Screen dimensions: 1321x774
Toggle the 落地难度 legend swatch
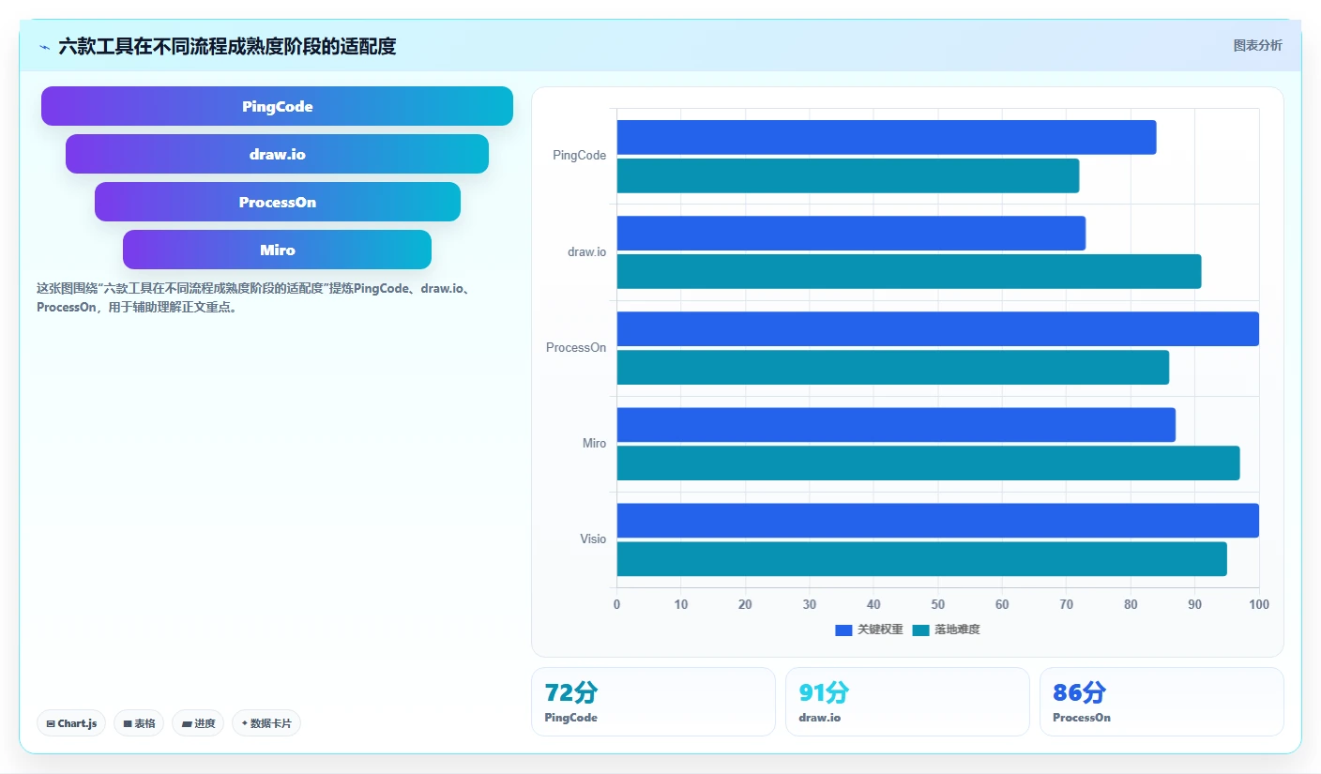pyautogui.click(x=921, y=630)
